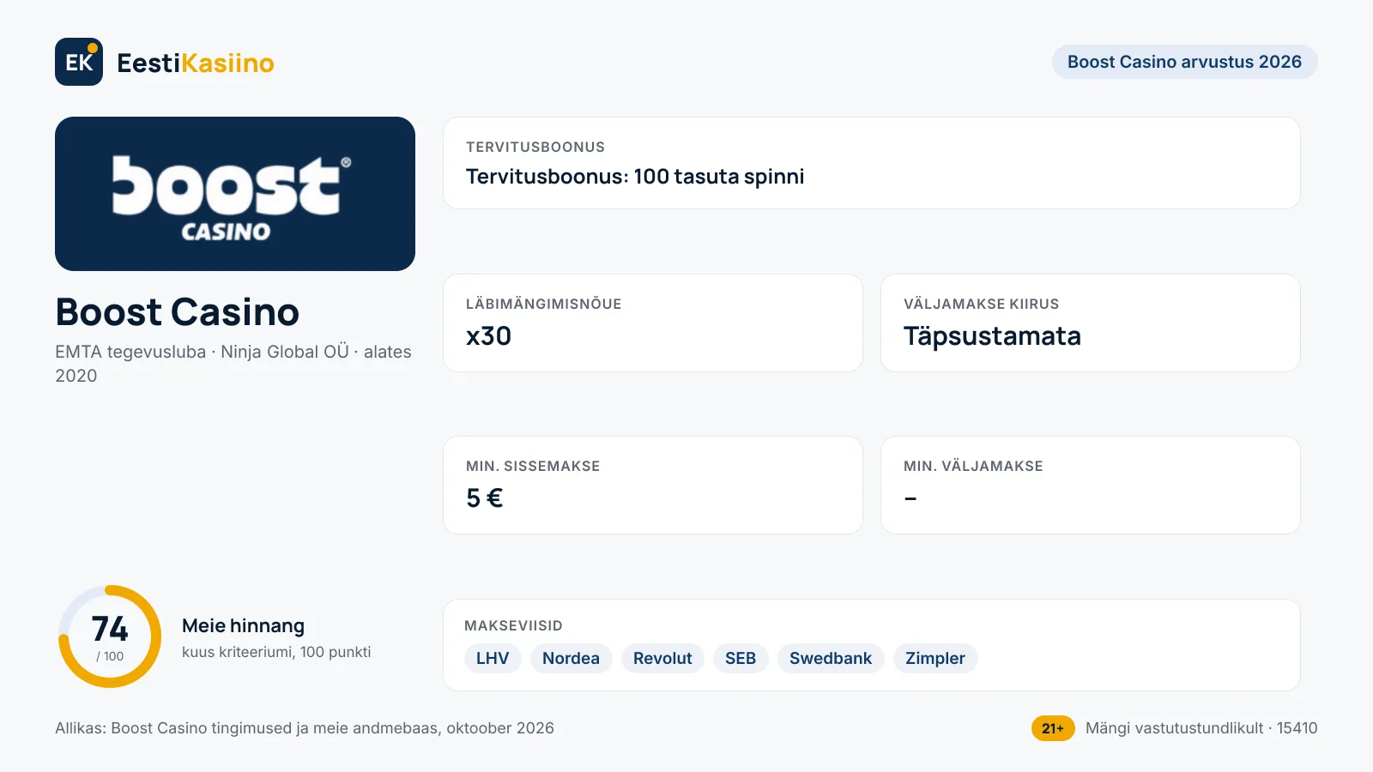Click the kuus kriteeriumi, 100 punkti text

point(276,652)
